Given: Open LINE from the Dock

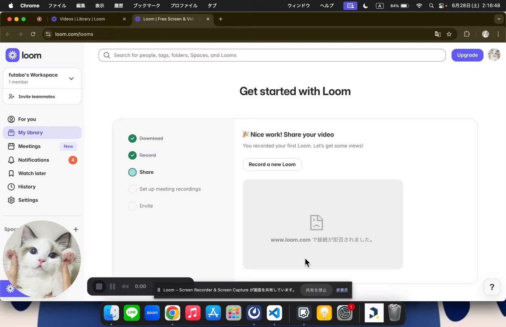Looking at the screenshot, I should click(132, 313).
